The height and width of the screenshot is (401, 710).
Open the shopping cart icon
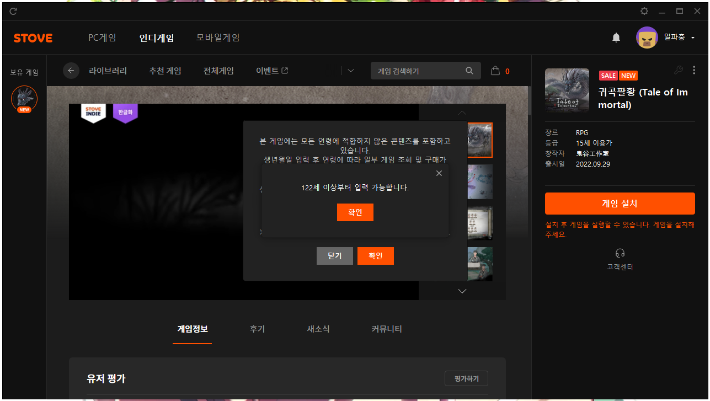click(495, 71)
